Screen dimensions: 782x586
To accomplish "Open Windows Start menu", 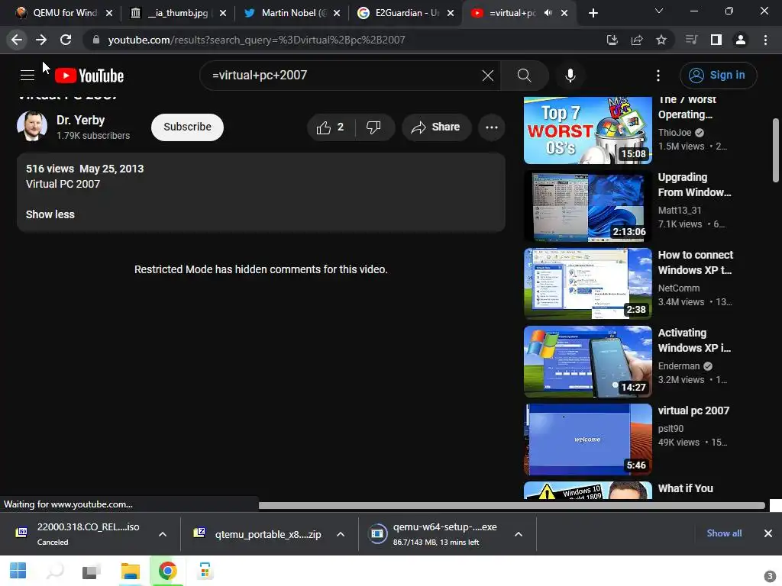I will coord(18,571).
